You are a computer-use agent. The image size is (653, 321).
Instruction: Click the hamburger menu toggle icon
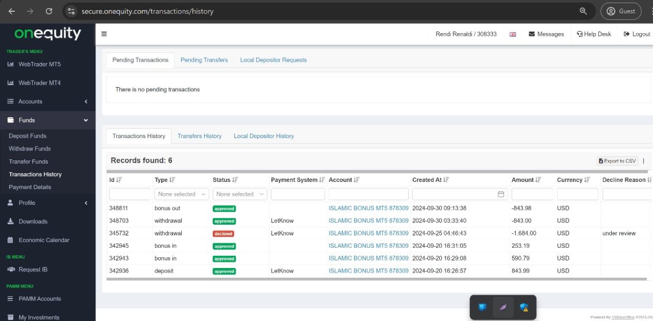(x=104, y=34)
